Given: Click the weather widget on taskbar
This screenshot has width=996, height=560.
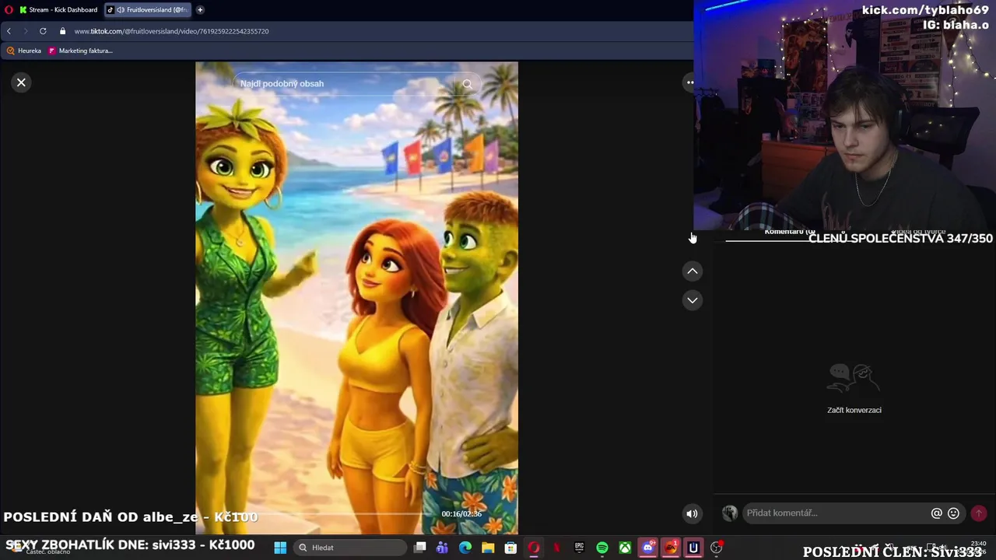Looking at the screenshot, I should pos(39,548).
